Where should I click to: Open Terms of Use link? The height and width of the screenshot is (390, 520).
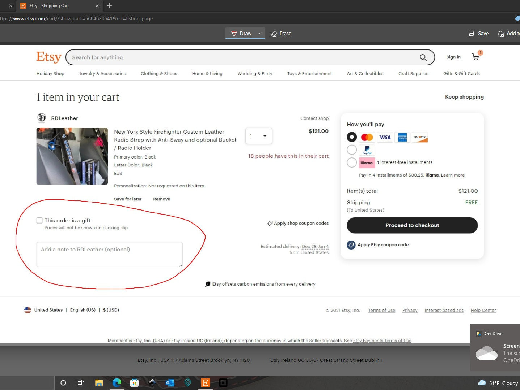pyautogui.click(x=381, y=311)
